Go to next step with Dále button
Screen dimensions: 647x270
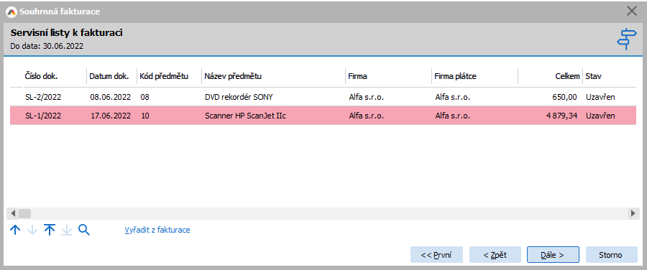point(553,255)
